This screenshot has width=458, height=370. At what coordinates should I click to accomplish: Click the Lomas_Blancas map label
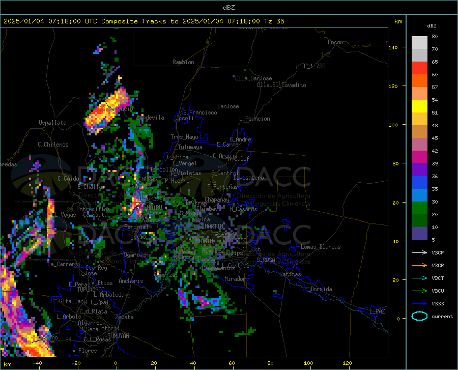click(x=321, y=247)
